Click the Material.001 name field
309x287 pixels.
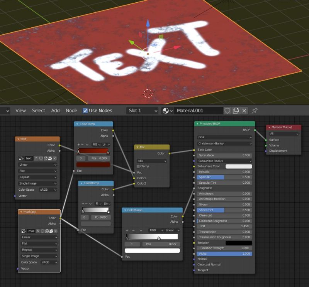coord(199,111)
